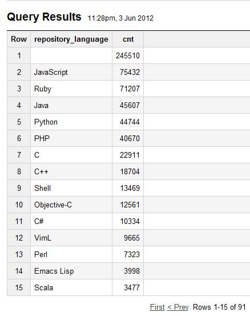The height and width of the screenshot is (316, 250).
Task: Select the Shell language cell
Action: click(x=71, y=188)
